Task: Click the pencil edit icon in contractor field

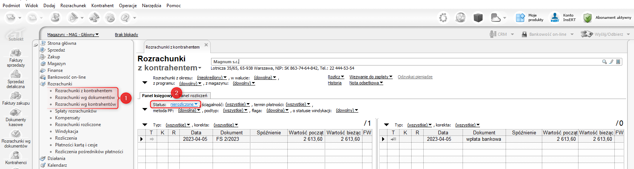Action: (x=611, y=62)
